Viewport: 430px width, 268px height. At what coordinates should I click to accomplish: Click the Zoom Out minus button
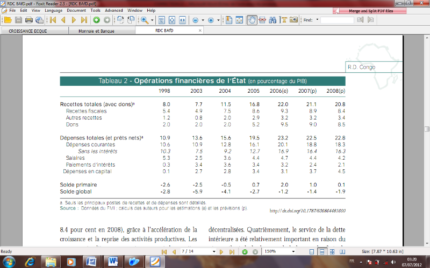(x=195, y=20)
